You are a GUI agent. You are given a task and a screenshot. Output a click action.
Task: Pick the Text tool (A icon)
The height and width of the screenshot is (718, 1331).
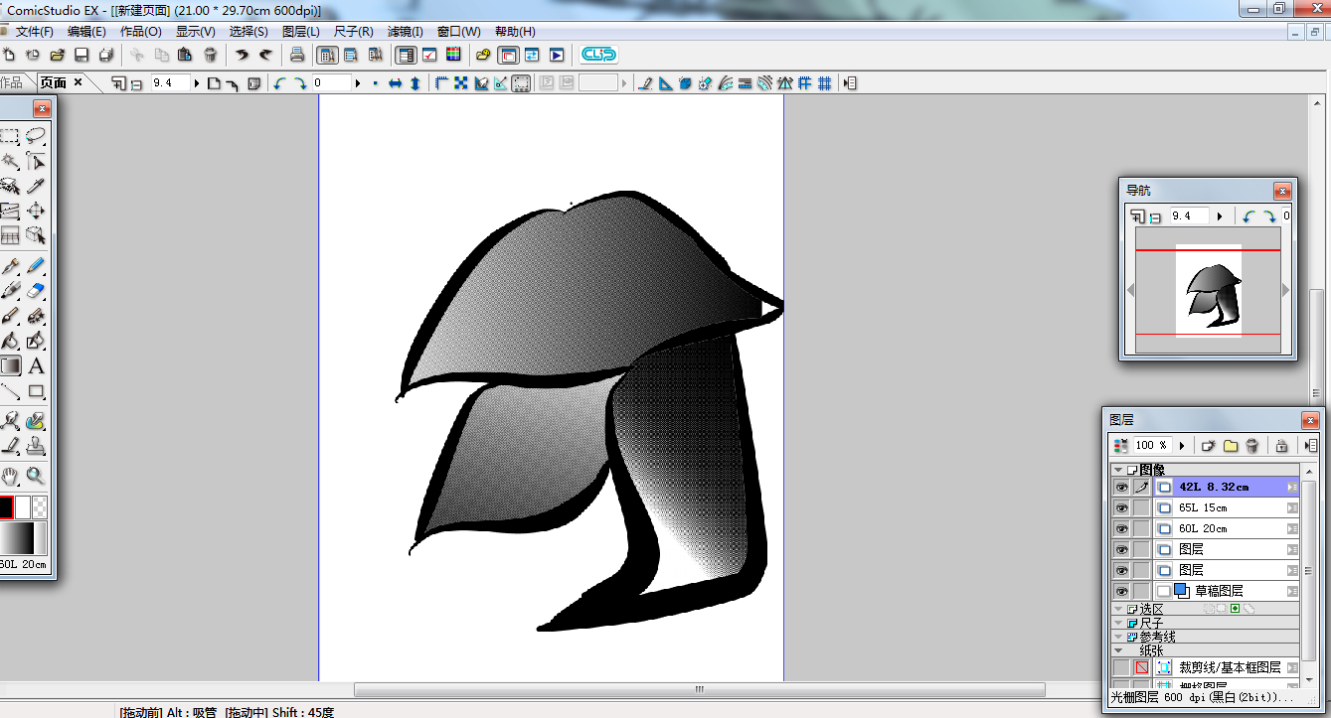(36, 366)
